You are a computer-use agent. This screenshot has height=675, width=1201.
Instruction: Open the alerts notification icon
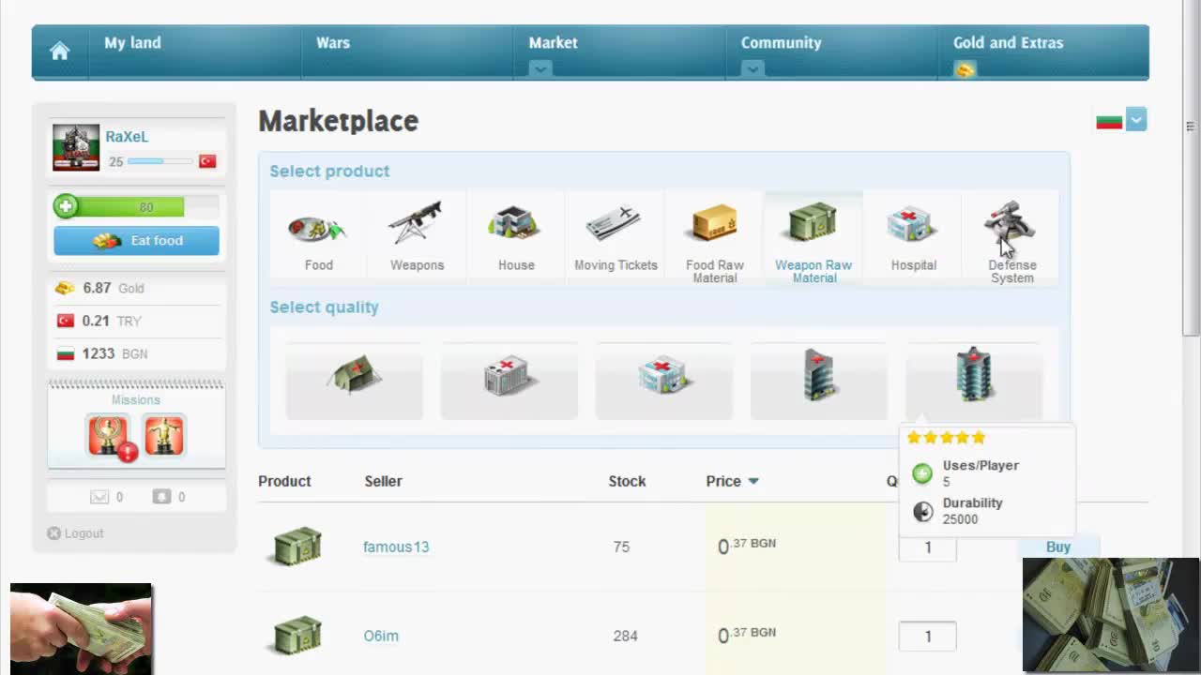pyautogui.click(x=161, y=497)
